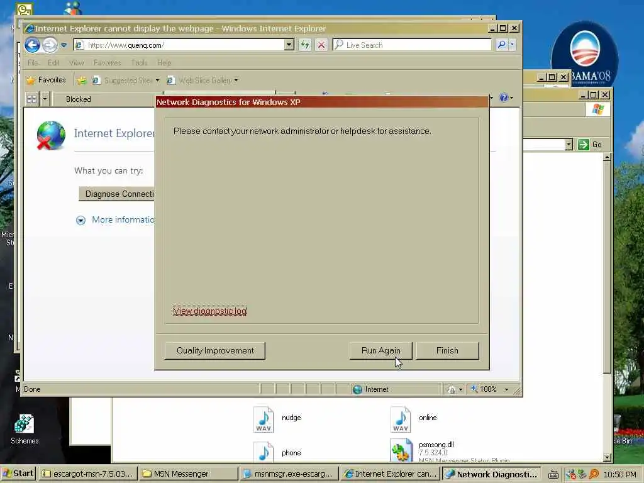Image resolution: width=644 pixels, height=483 pixels.
Task: Click the Internet zone globe in status bar
Action: pos(358,389)
